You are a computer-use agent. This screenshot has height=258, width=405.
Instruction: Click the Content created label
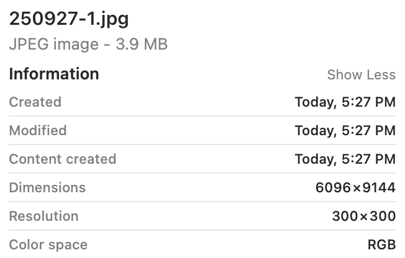pos(62,159)
